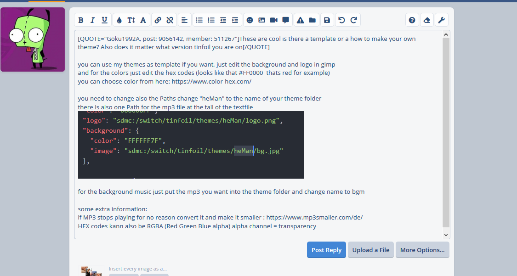Toggle underline formatting
Image resolution: width=517 pixels, height=276 pixels.
click(x=104, y=20)
